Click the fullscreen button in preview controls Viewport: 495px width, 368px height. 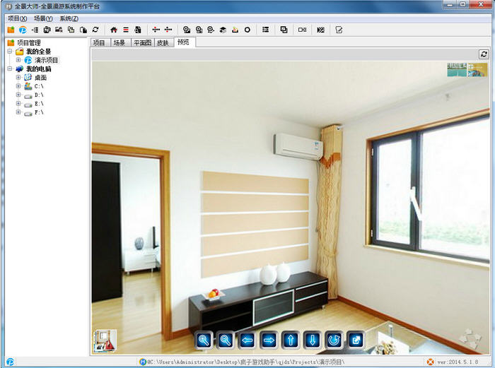(355, 340)
